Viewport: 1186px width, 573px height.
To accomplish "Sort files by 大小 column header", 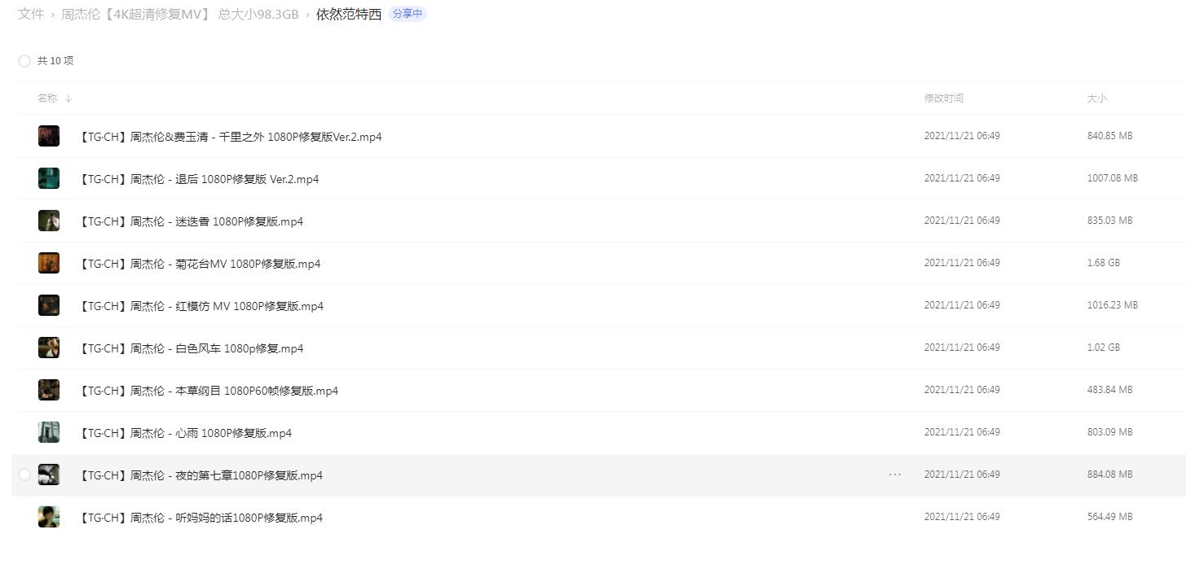I will [x=1096, y=98].
